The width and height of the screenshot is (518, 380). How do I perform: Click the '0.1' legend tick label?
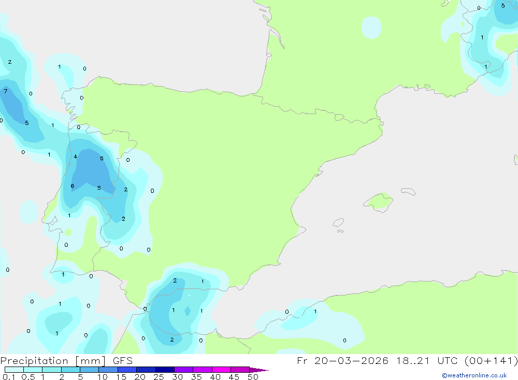tap(9, 377)
